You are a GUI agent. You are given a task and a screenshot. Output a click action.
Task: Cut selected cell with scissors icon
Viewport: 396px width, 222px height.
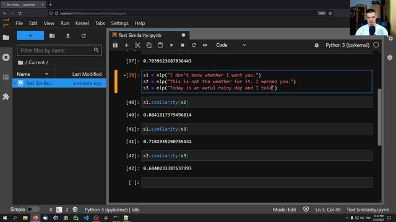pyautogui.click(x=137, y=45)
